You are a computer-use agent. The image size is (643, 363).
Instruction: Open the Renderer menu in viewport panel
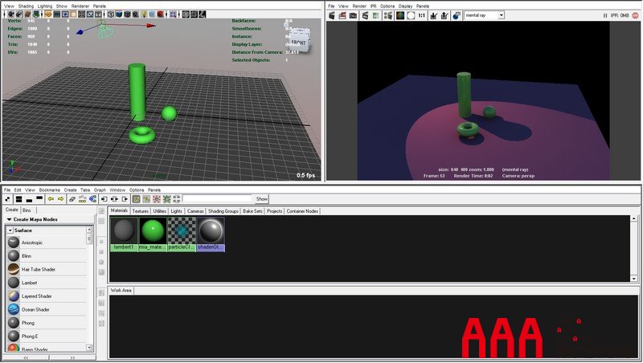80,6
